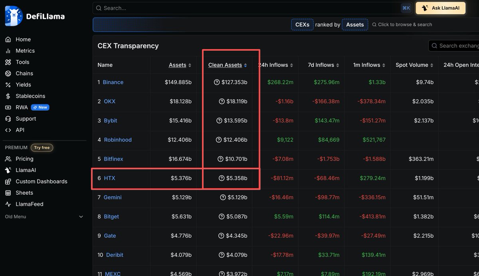This screenshot has width=479, height=276.
Task: Click the help icon beside Bitfinex clean assets
Action: click(x=220, y=159)
